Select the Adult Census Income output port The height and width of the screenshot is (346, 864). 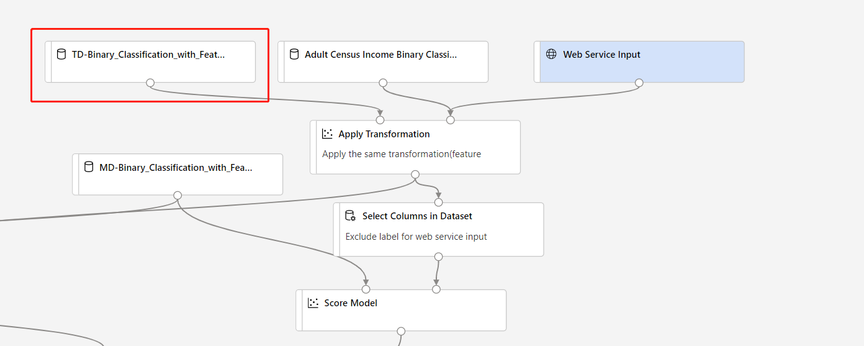click(x=383, y=83)
